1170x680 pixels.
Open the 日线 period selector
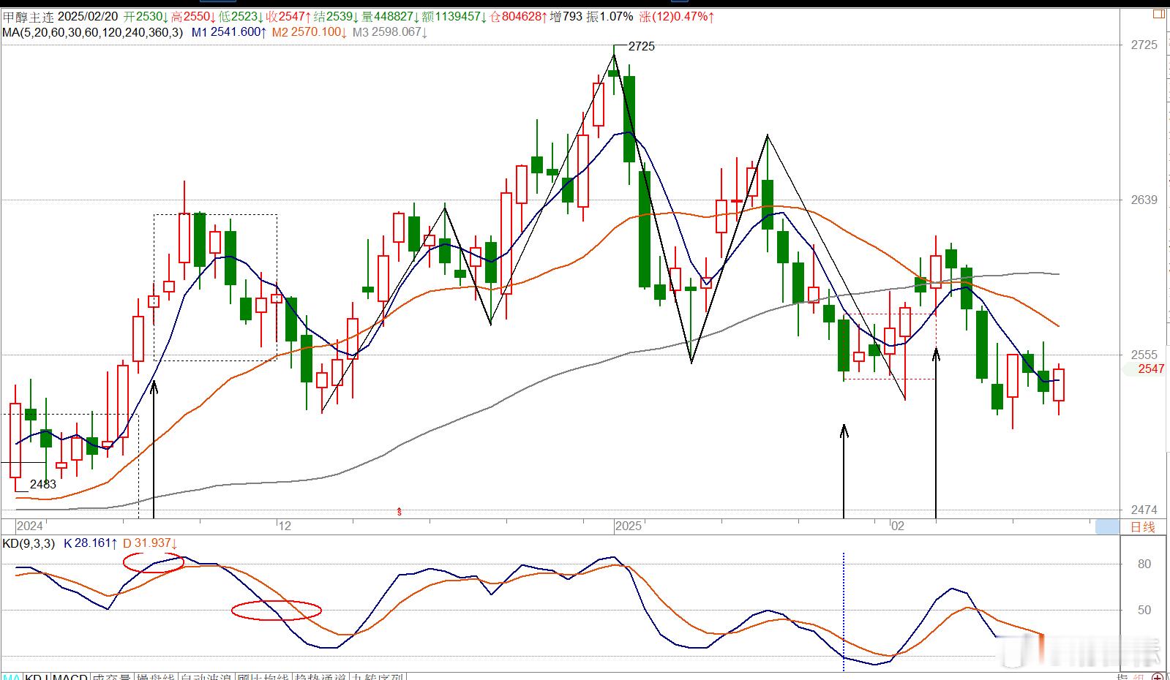point(1143,527)
